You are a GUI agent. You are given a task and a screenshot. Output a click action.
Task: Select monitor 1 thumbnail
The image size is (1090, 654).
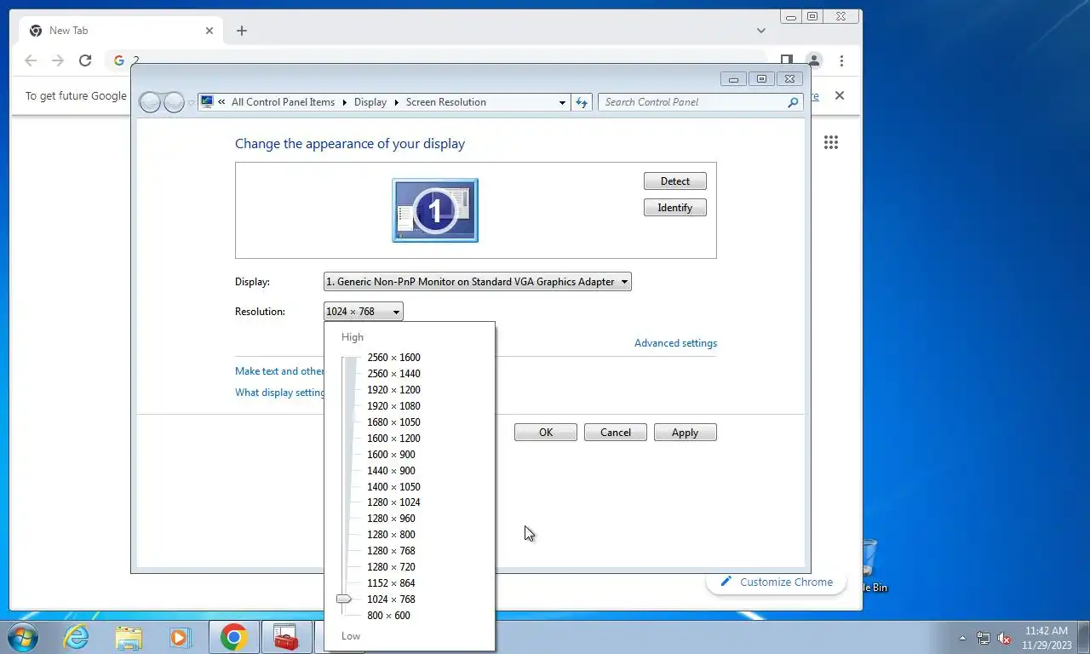coord(435,210)
